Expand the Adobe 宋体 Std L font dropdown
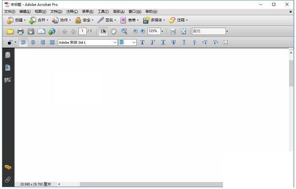 pyautogui.click(x=115, y=42)
